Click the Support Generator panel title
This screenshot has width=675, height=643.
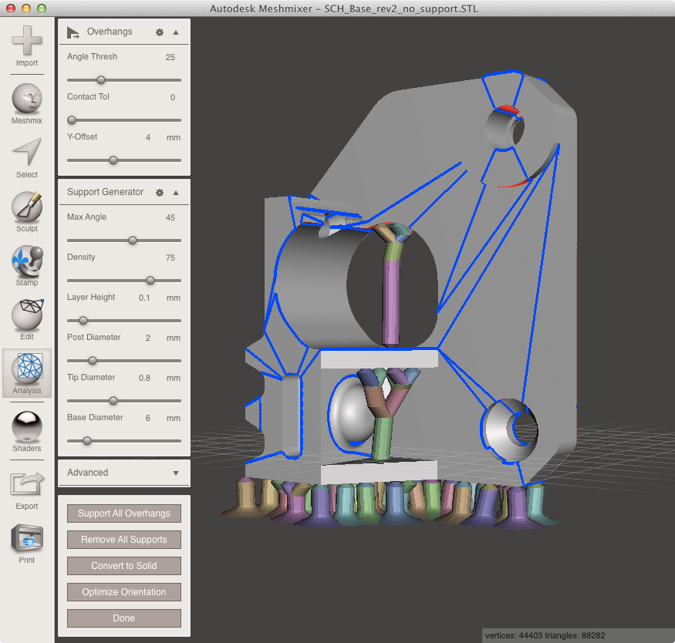tap(105, 192)
